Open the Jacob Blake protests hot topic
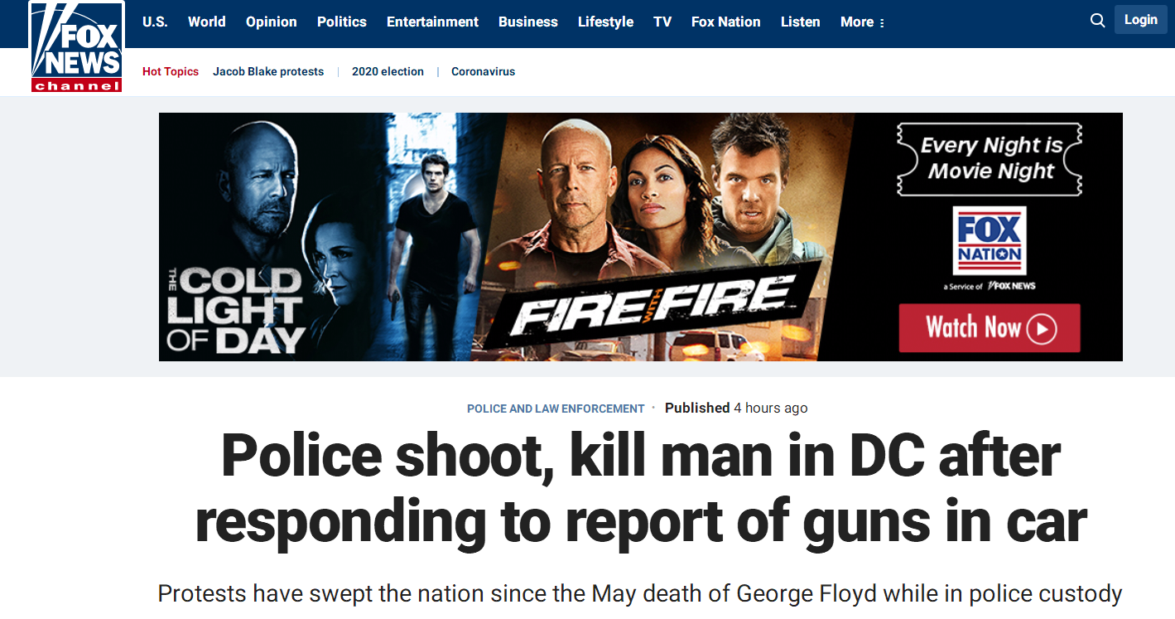1175x619 pixels. point(268,72)
